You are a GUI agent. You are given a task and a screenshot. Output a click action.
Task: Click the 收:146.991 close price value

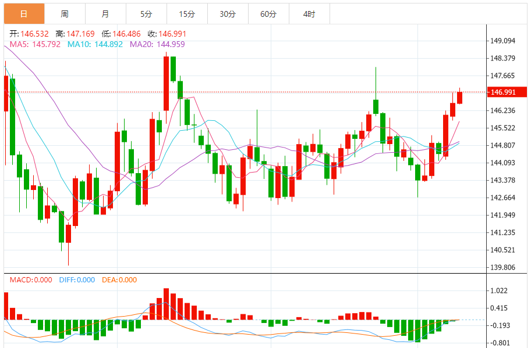[x=167, y=34]
